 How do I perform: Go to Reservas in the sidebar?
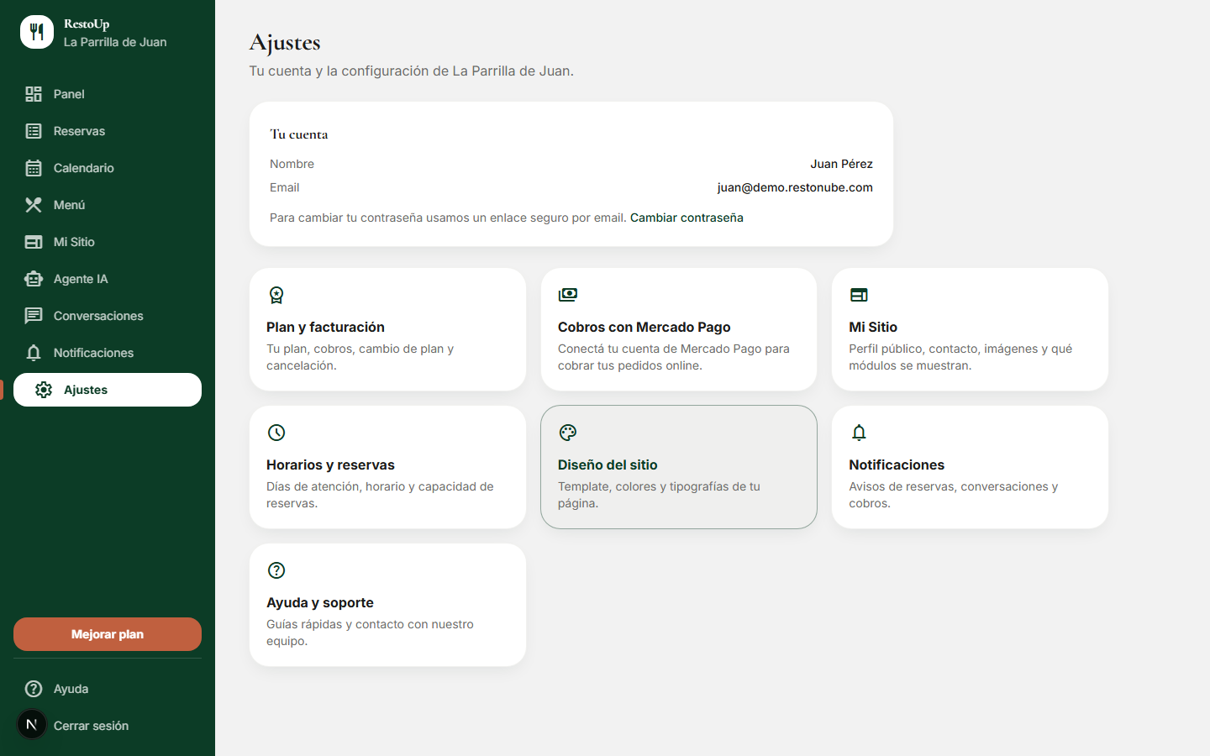tap(108, 131)
